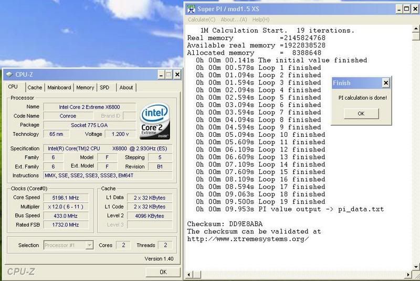
Task: Click the Threads value field
Action: coord(165,245)
